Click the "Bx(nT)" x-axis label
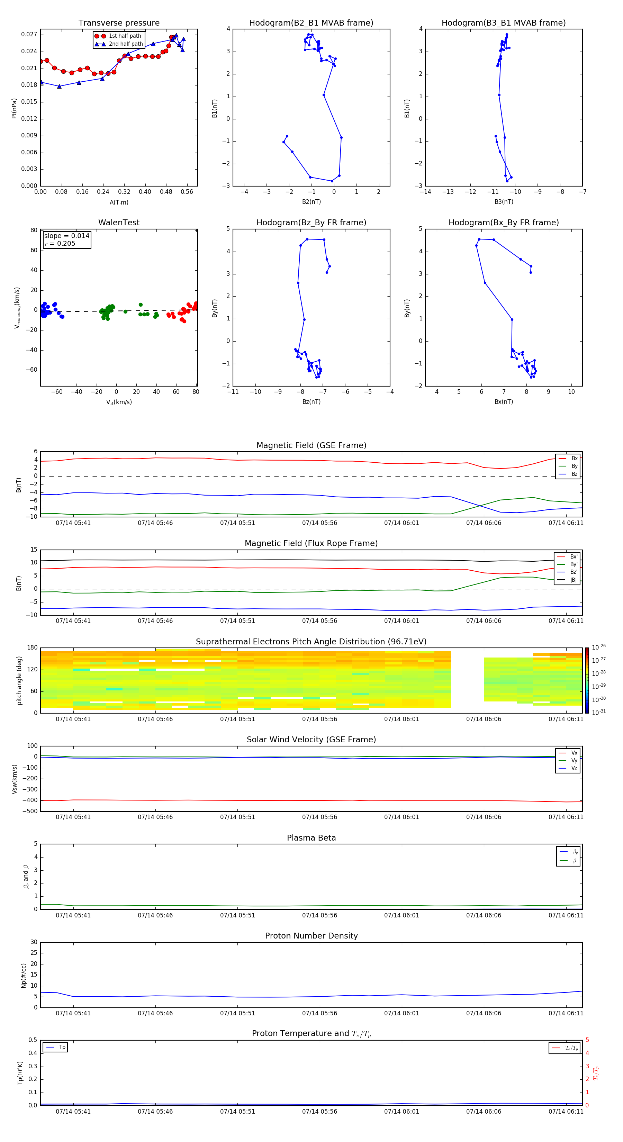Image resolution: width=623 pixels, height=1142 pixels. point(504,402)
